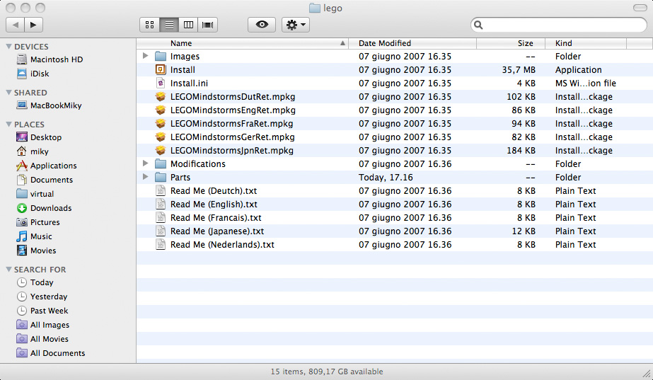The image size is (653, 380).
Task: Expand the Modifications folder triangle
Action: 145,164
